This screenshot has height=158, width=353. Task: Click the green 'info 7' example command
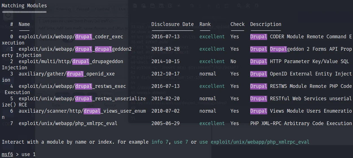[x=160, y=142]
